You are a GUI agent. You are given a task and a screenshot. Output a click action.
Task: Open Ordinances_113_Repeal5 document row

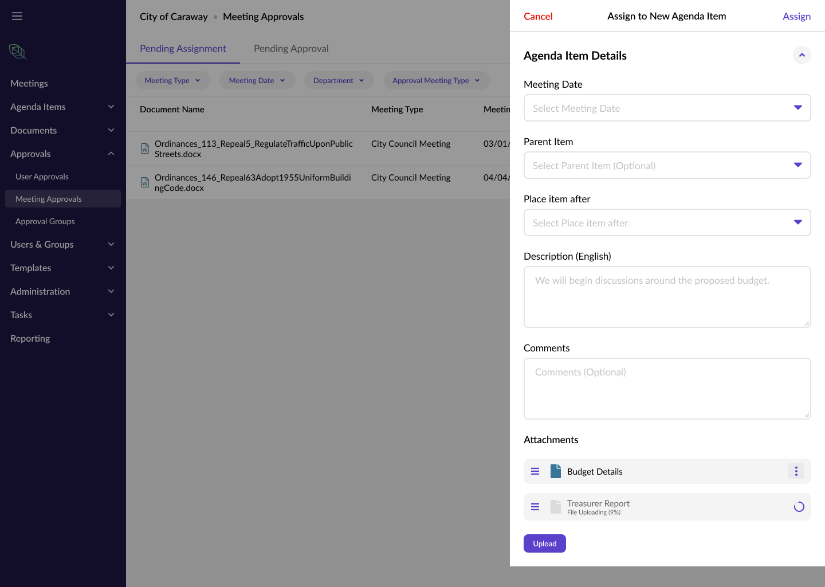pos(254,148)
